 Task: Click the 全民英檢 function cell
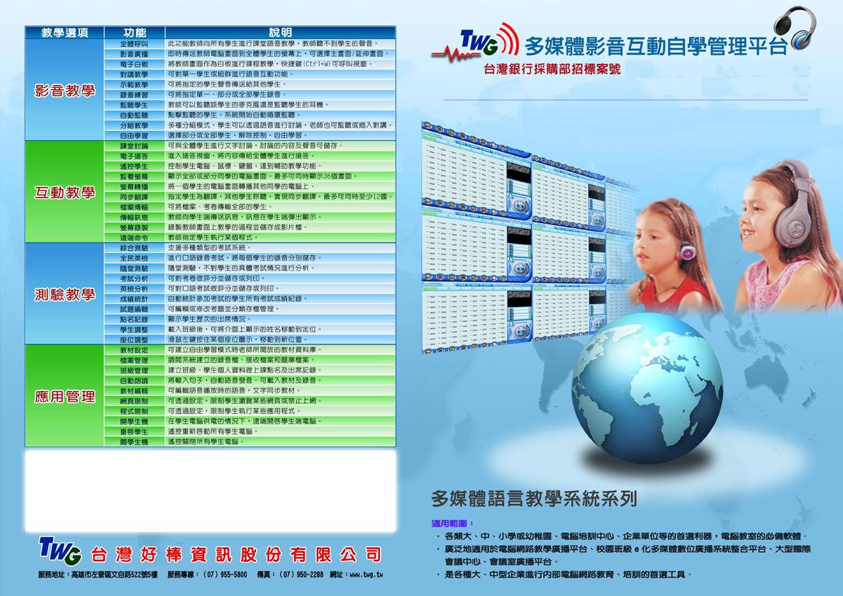coord(134,258)
